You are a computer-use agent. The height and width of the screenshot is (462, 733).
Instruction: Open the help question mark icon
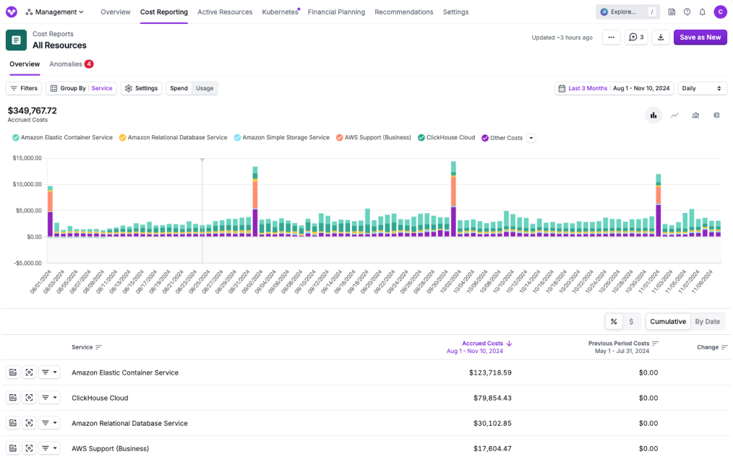[687, 12]
